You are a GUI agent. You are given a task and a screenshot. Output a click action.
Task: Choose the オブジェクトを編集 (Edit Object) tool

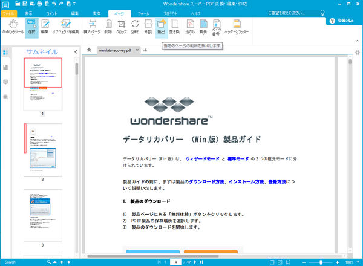tap(66, 27)
